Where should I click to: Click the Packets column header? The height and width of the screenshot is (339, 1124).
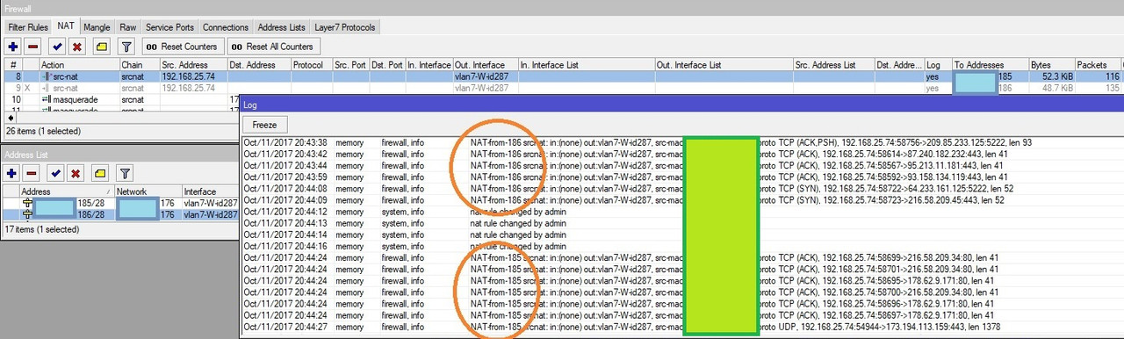[1098, 65]
